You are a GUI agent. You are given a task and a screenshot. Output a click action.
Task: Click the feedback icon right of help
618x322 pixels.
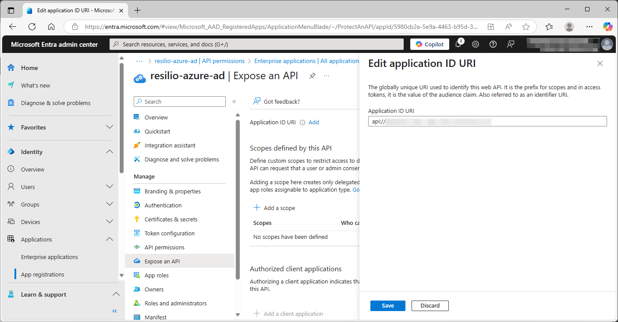(x=510, y=44)
